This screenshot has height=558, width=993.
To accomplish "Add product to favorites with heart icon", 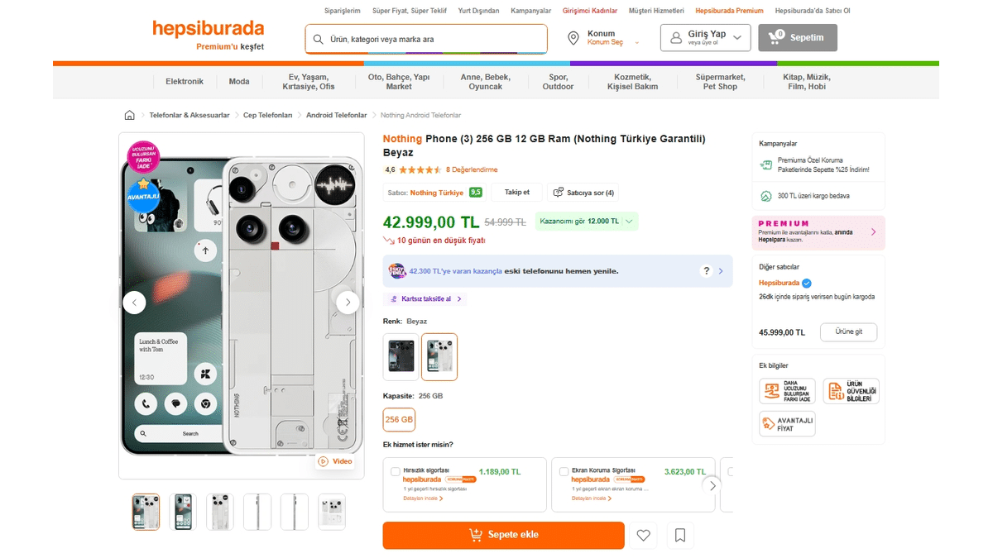I will point(643,536).
